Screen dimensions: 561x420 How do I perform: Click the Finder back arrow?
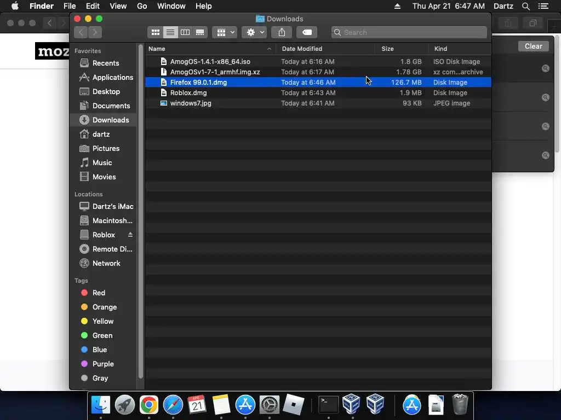click(81, 32)
